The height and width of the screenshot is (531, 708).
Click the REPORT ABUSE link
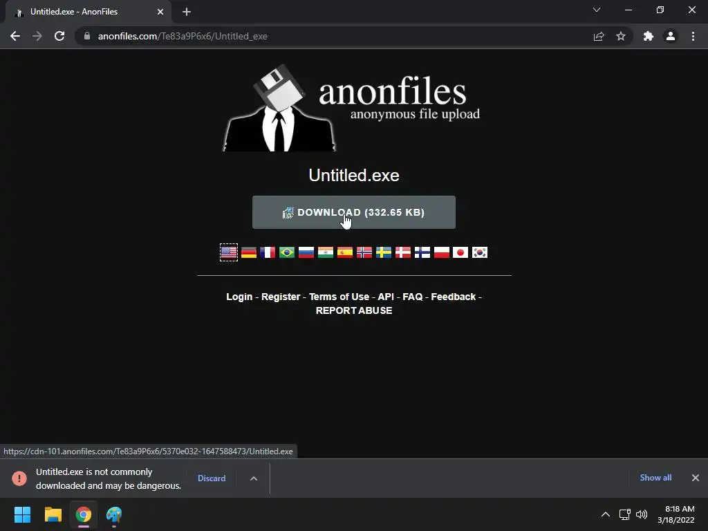tap(354, 310)
